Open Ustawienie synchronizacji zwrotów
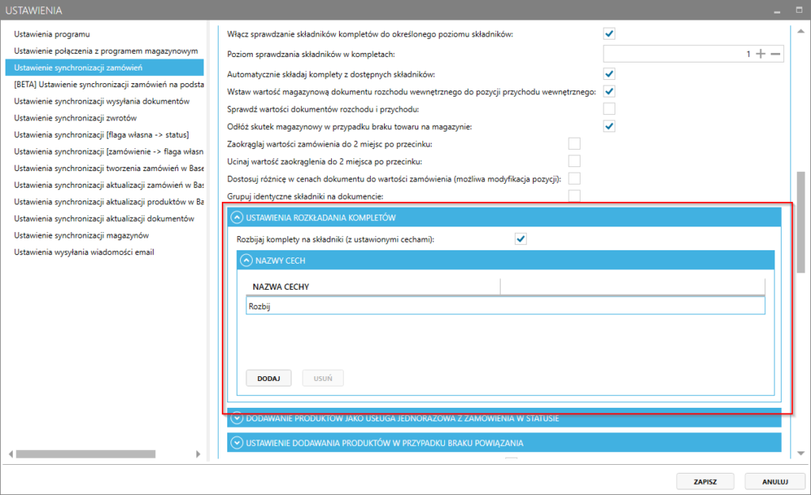The width and height of the screenshot is (811, 495). coord(75,118)
